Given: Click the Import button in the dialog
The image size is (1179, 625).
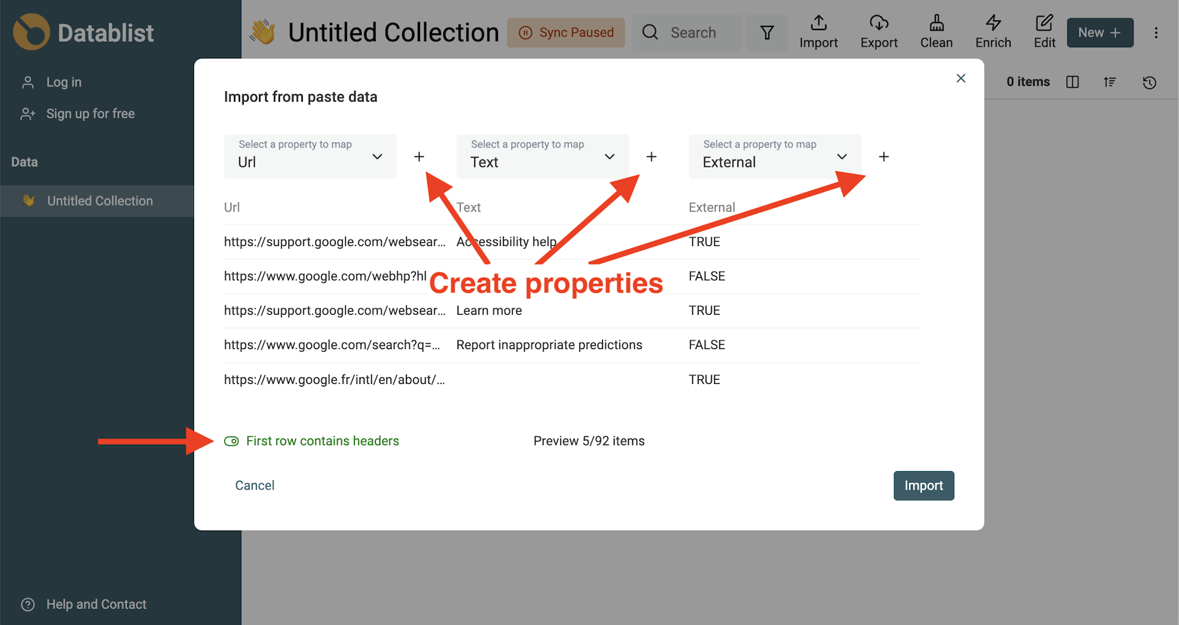Looking at the screenshot, I should (924, 485).
